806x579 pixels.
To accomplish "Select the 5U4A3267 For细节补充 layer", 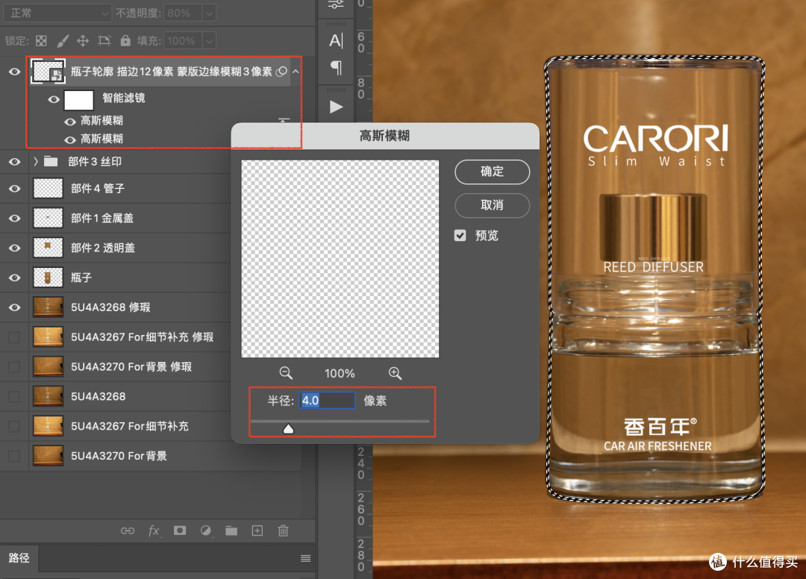I will (x=130, y=426).
